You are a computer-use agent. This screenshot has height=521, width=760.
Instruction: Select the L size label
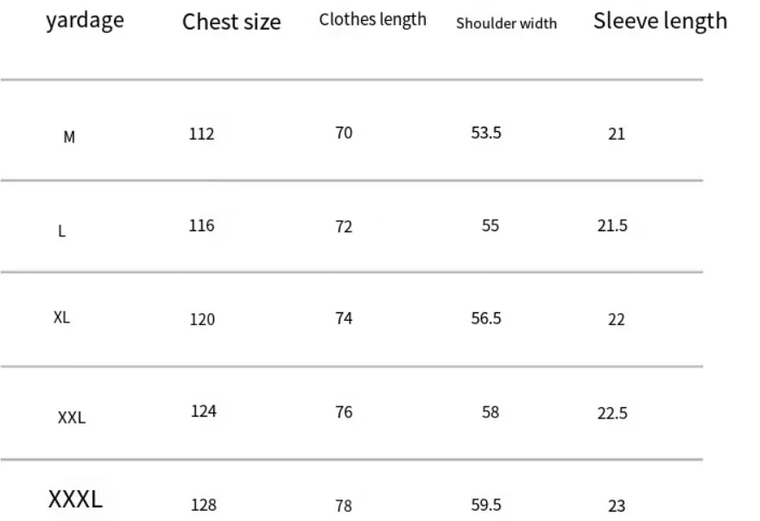(61, 231)
